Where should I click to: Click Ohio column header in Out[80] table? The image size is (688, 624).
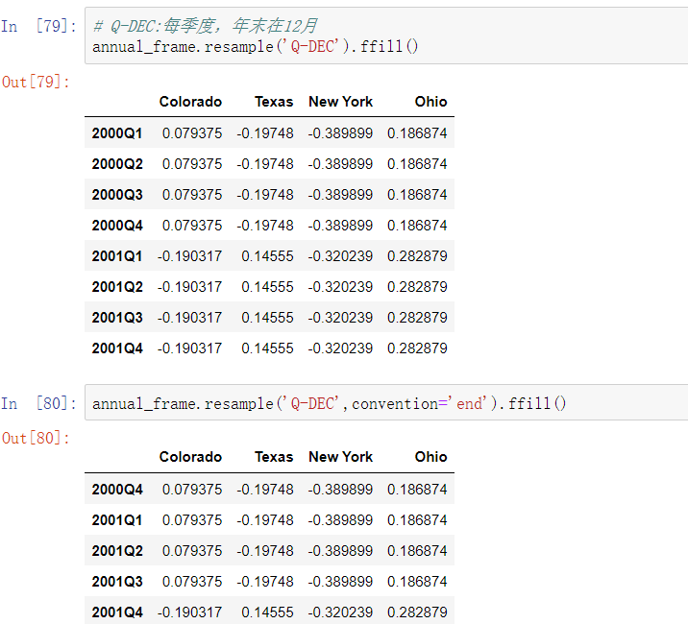[x=430, y=457]
